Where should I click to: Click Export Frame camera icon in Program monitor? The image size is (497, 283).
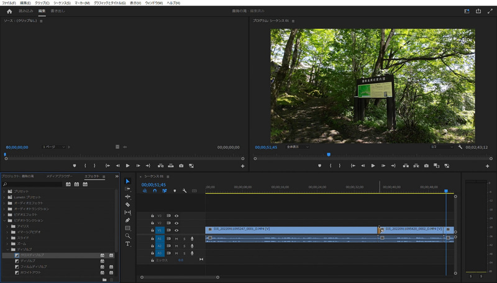tap(426, 166)
